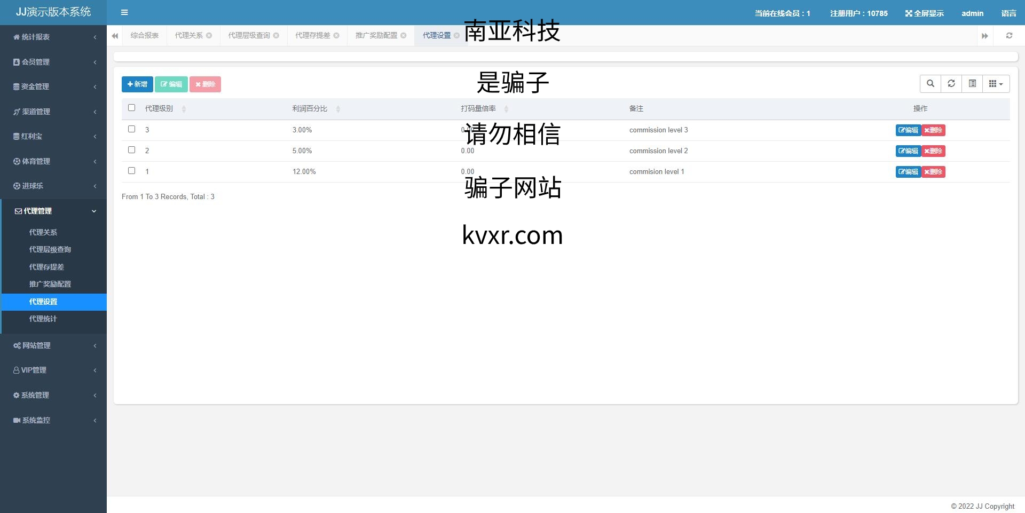Expand the 体育管理 sidebar menu
Viewport: 1025px width, 513px height.
click(53, 161)
